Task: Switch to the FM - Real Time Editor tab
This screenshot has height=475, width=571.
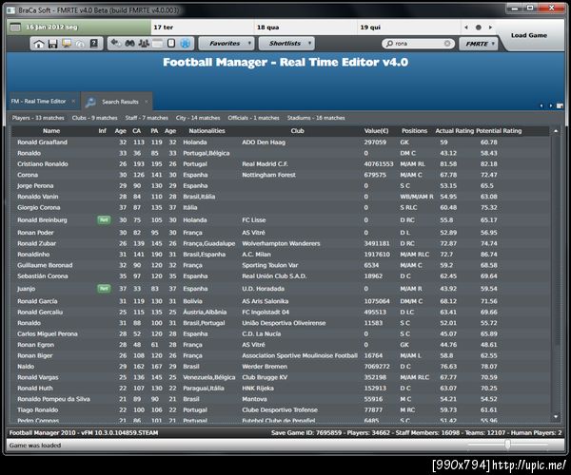Action: point(38,102)
